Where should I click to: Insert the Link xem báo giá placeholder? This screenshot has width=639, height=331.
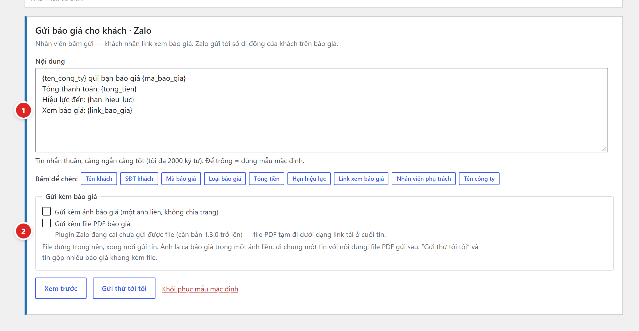(361, 179)
